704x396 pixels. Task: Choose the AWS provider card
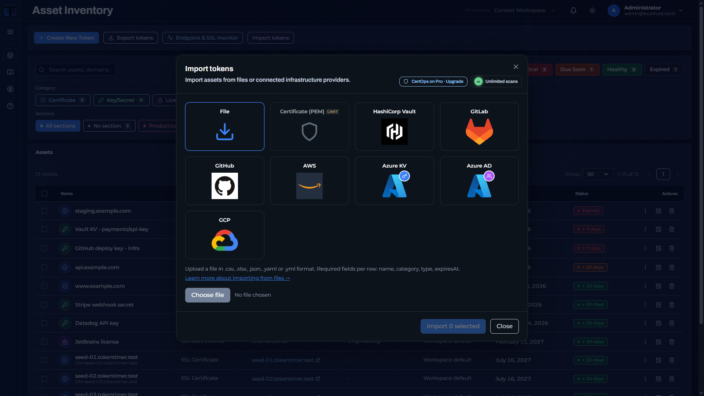309,181
